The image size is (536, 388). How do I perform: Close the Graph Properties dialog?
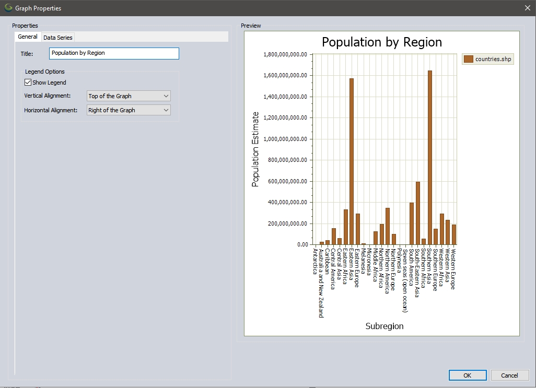click(527, 8)
